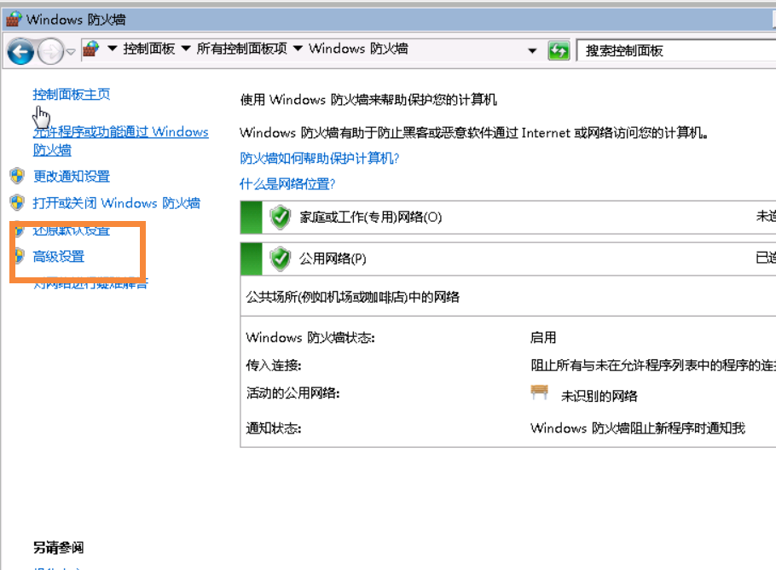
Task: Select 所有控制面板项 breadcrumb
Action: point(241,49)
